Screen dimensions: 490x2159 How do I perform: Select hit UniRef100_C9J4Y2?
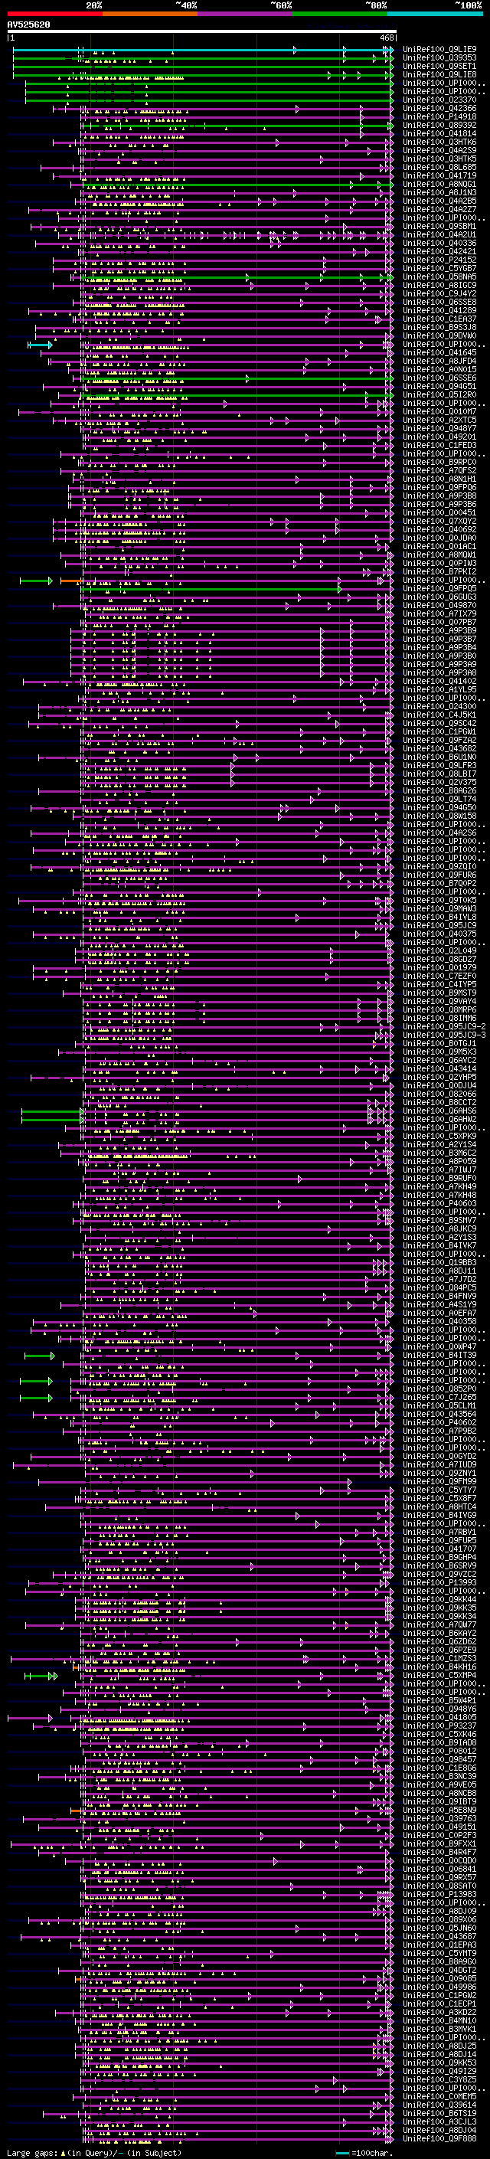(x=439, y=293)
